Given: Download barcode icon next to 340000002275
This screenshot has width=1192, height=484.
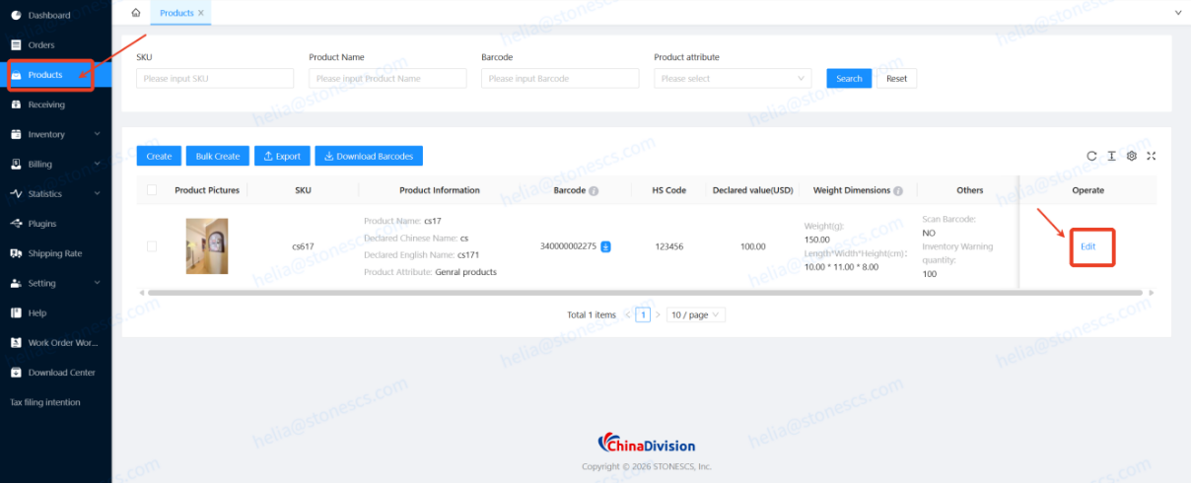Looking at the screenshot, I should pos(606,246).
